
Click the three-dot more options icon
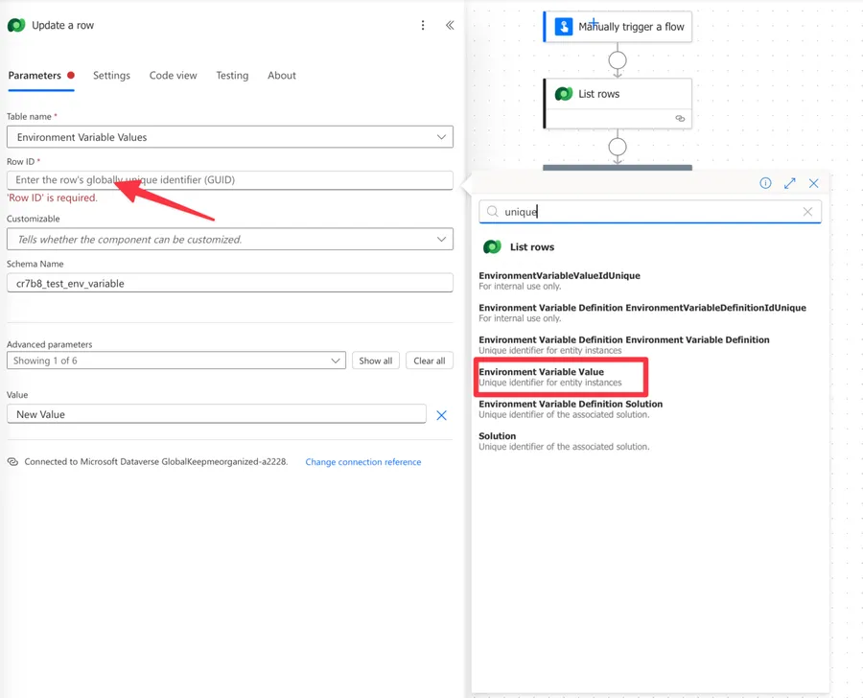coord(423,25)
